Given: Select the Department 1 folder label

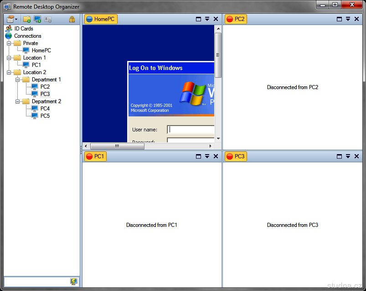Looking at the screenshot, I should tap(46, 80).
